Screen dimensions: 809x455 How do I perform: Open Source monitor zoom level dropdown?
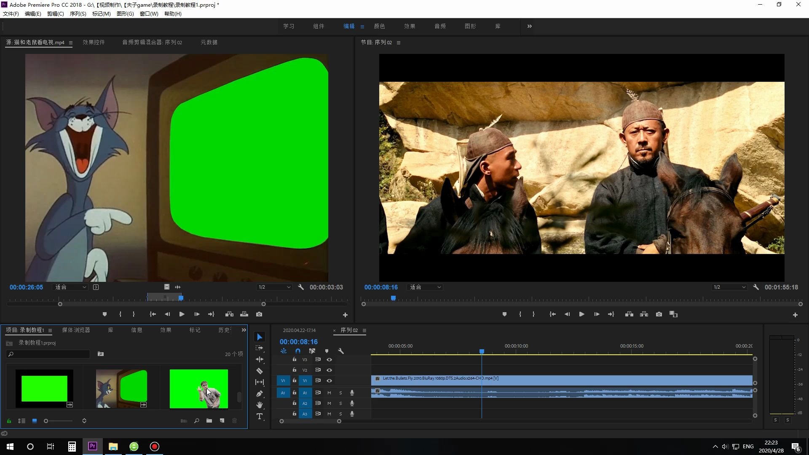[71, 287]
